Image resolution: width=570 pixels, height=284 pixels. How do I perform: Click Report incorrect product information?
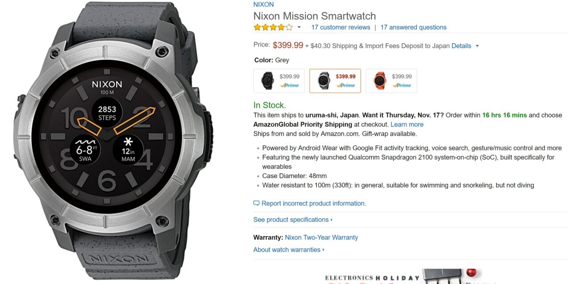pos(313,204)
